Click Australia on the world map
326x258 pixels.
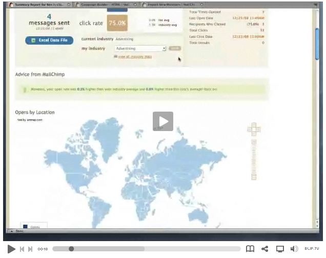pyautogui.click(x=198, y=216)
